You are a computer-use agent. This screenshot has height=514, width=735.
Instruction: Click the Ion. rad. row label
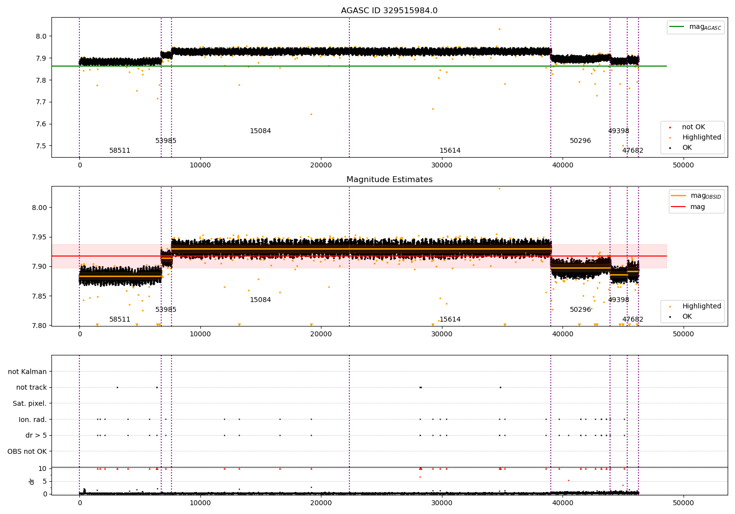[33, 420]
